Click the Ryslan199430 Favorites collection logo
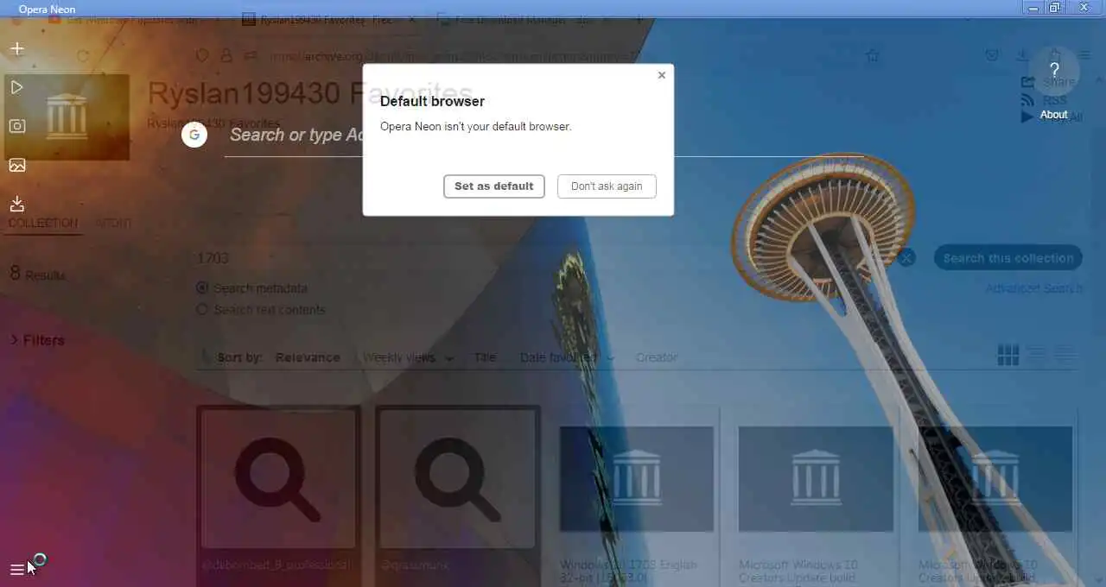Screen dimensions: 1106x587 coord(67,117)
